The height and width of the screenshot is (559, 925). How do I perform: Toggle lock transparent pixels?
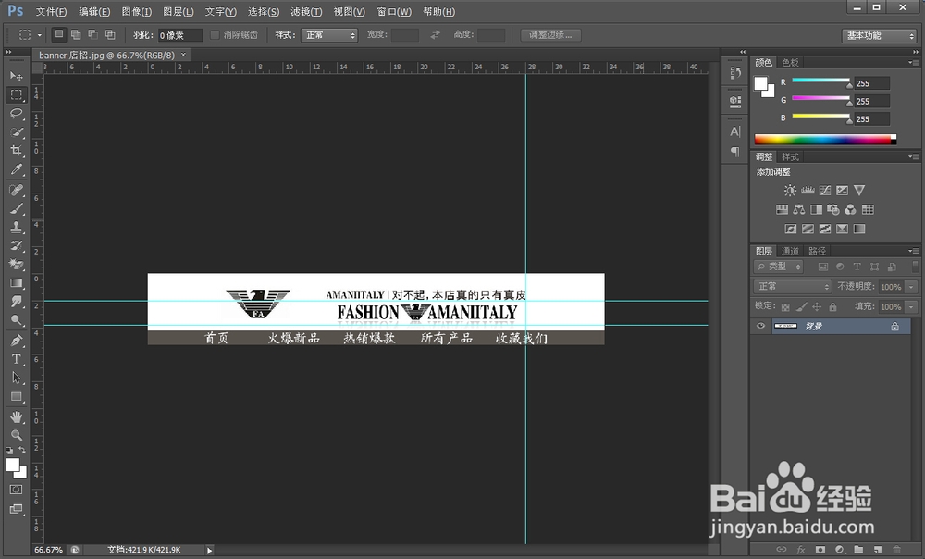(785, 307)
